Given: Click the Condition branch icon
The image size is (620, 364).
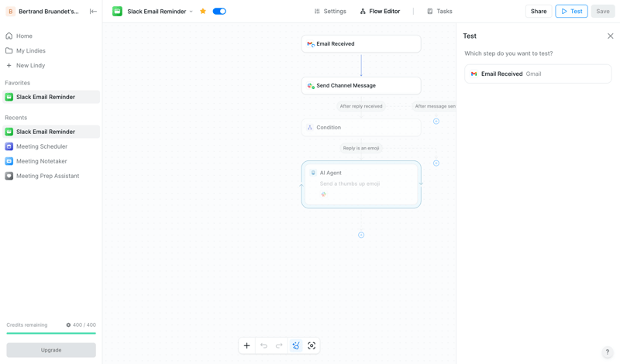Looking at the screenshot, I should point(310,128).
